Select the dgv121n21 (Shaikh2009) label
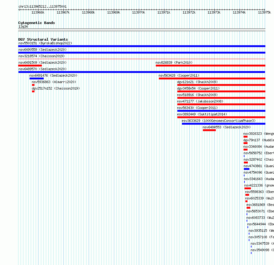The height and width of the screenshot is (265, 274). click(197, 82)
